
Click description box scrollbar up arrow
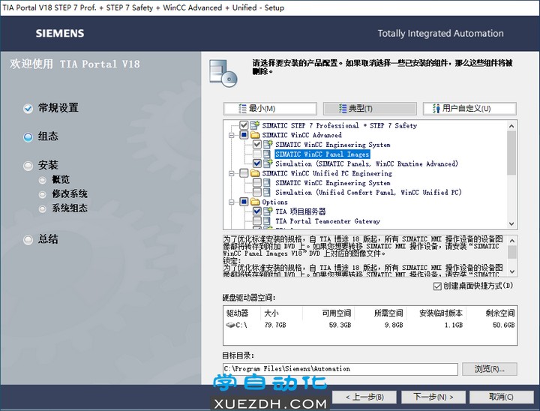[x=512, y=241]
